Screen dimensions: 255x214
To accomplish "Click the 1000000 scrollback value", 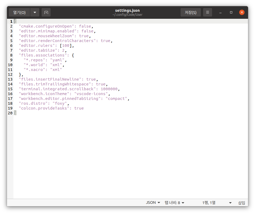I will pos(109,89).
